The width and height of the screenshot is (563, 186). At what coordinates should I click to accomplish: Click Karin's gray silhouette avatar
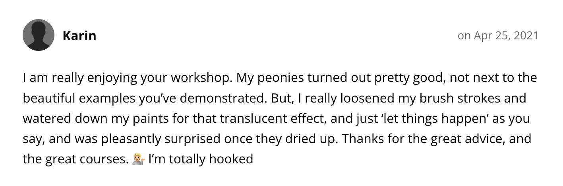point(39,35)
